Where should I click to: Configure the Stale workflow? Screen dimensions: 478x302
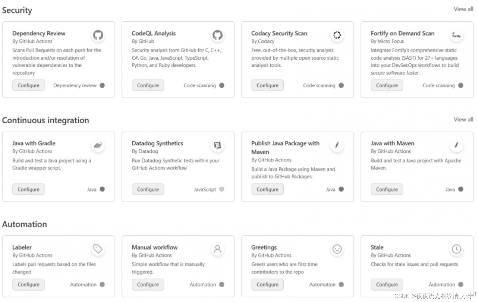point(387,284)
